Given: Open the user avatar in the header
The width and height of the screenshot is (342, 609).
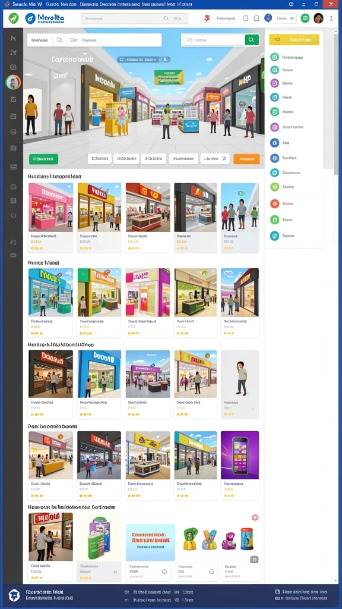Looking at the screenshot, I should [x=318, y=18].
